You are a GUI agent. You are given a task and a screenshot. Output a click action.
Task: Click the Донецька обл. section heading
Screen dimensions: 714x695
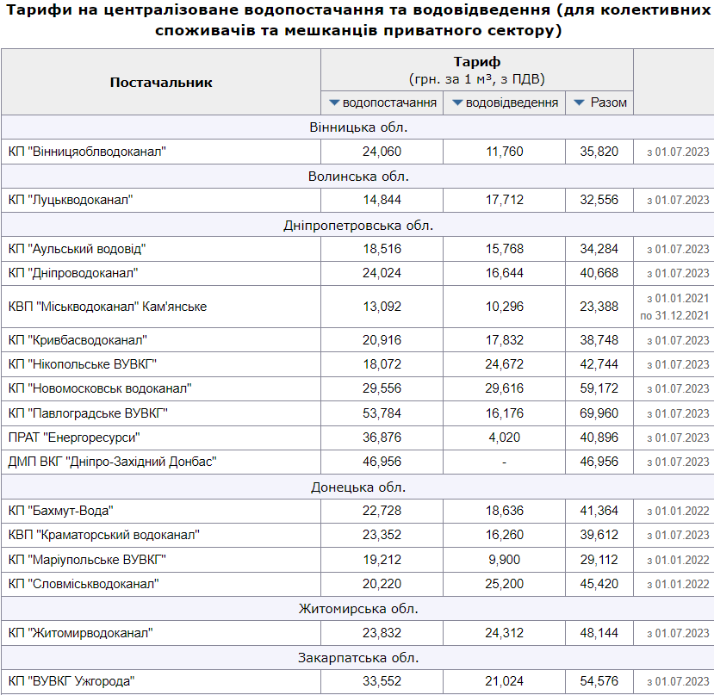point(357,487)
